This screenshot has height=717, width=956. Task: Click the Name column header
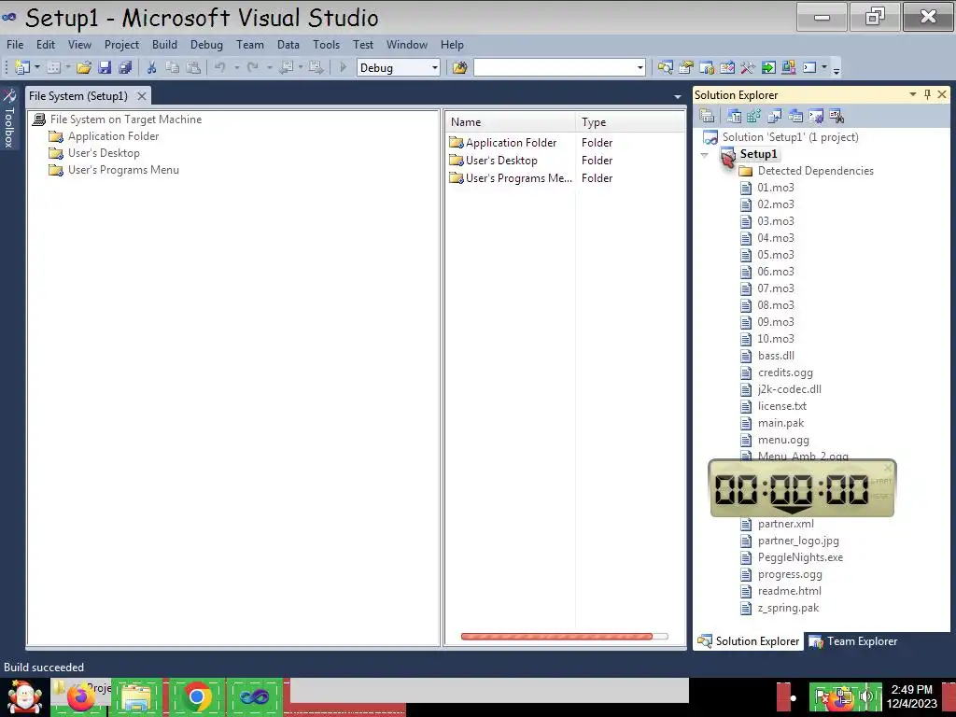[x=510, y=122]
